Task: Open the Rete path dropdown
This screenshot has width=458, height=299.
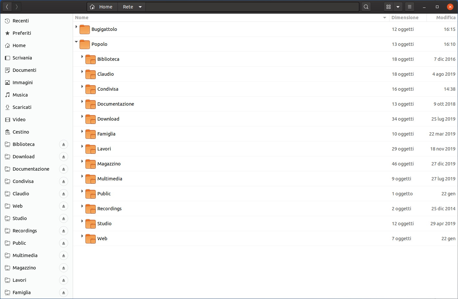Action: click(x=140, y=7)
